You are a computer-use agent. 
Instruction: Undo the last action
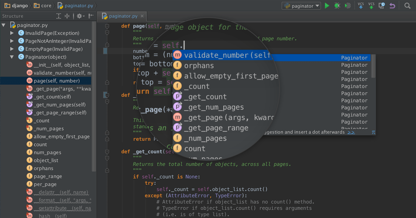[392, 6]
